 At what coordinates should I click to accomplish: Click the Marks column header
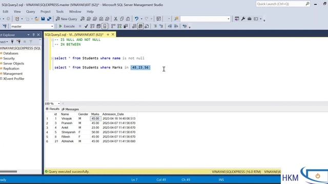[x=95, y=114]
